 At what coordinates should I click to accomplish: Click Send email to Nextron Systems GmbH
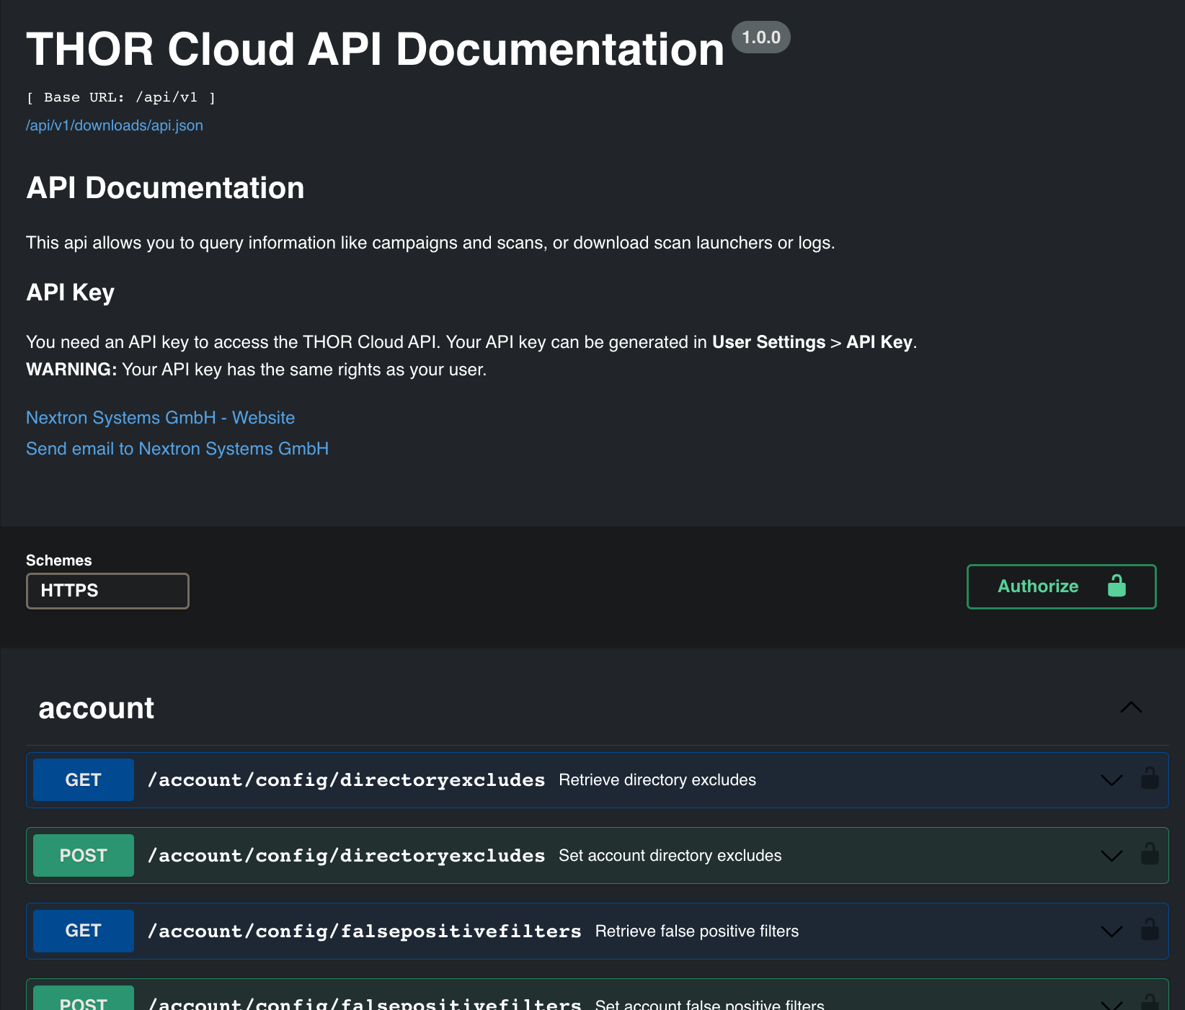coord(177,449)
